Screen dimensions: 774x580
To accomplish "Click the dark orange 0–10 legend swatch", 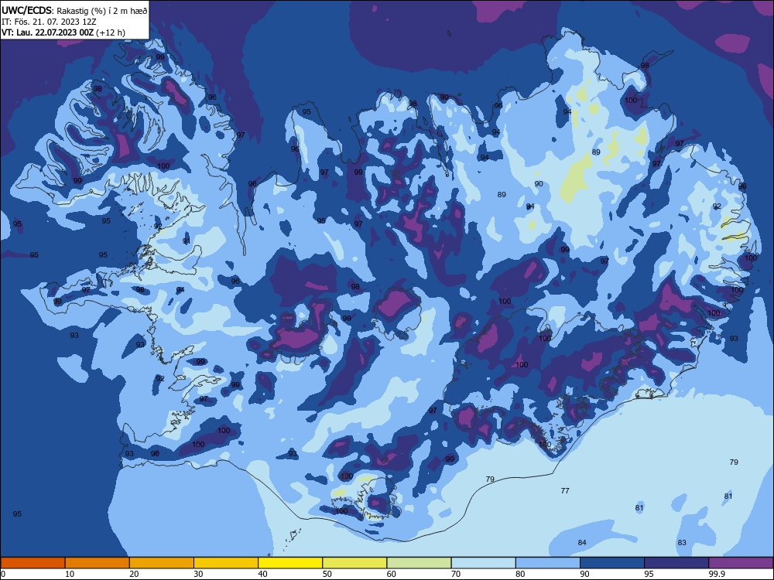I will 33,563.
